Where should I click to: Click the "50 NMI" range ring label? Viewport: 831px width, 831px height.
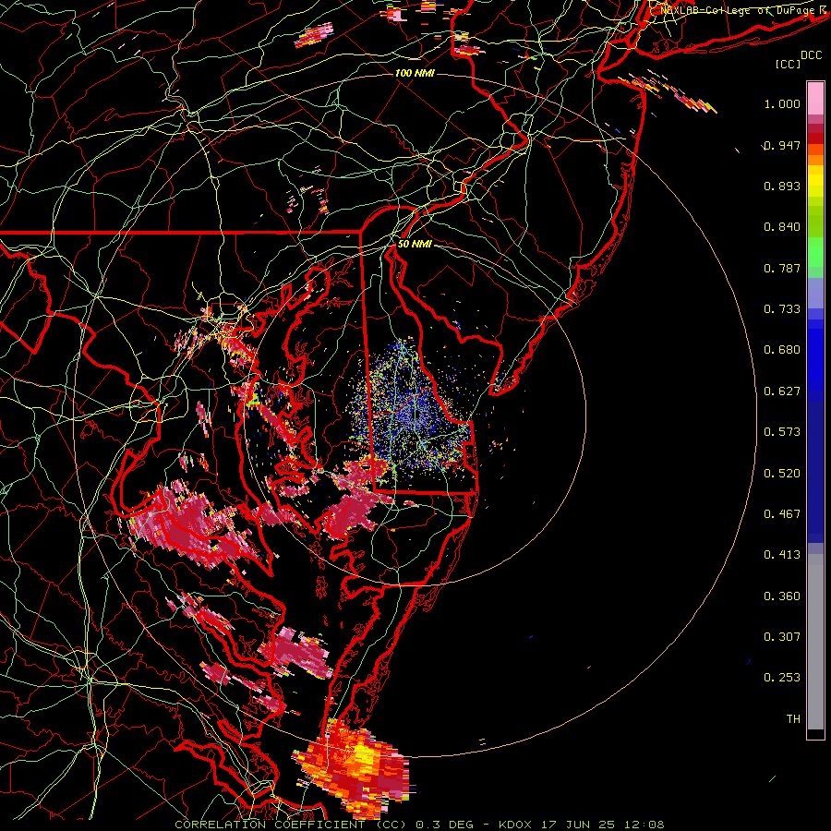coord(415,244)
